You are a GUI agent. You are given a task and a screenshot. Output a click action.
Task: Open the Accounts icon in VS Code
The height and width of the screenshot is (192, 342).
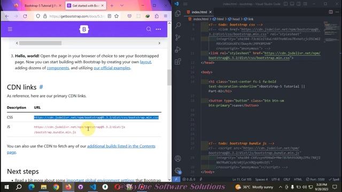point(178,158)
